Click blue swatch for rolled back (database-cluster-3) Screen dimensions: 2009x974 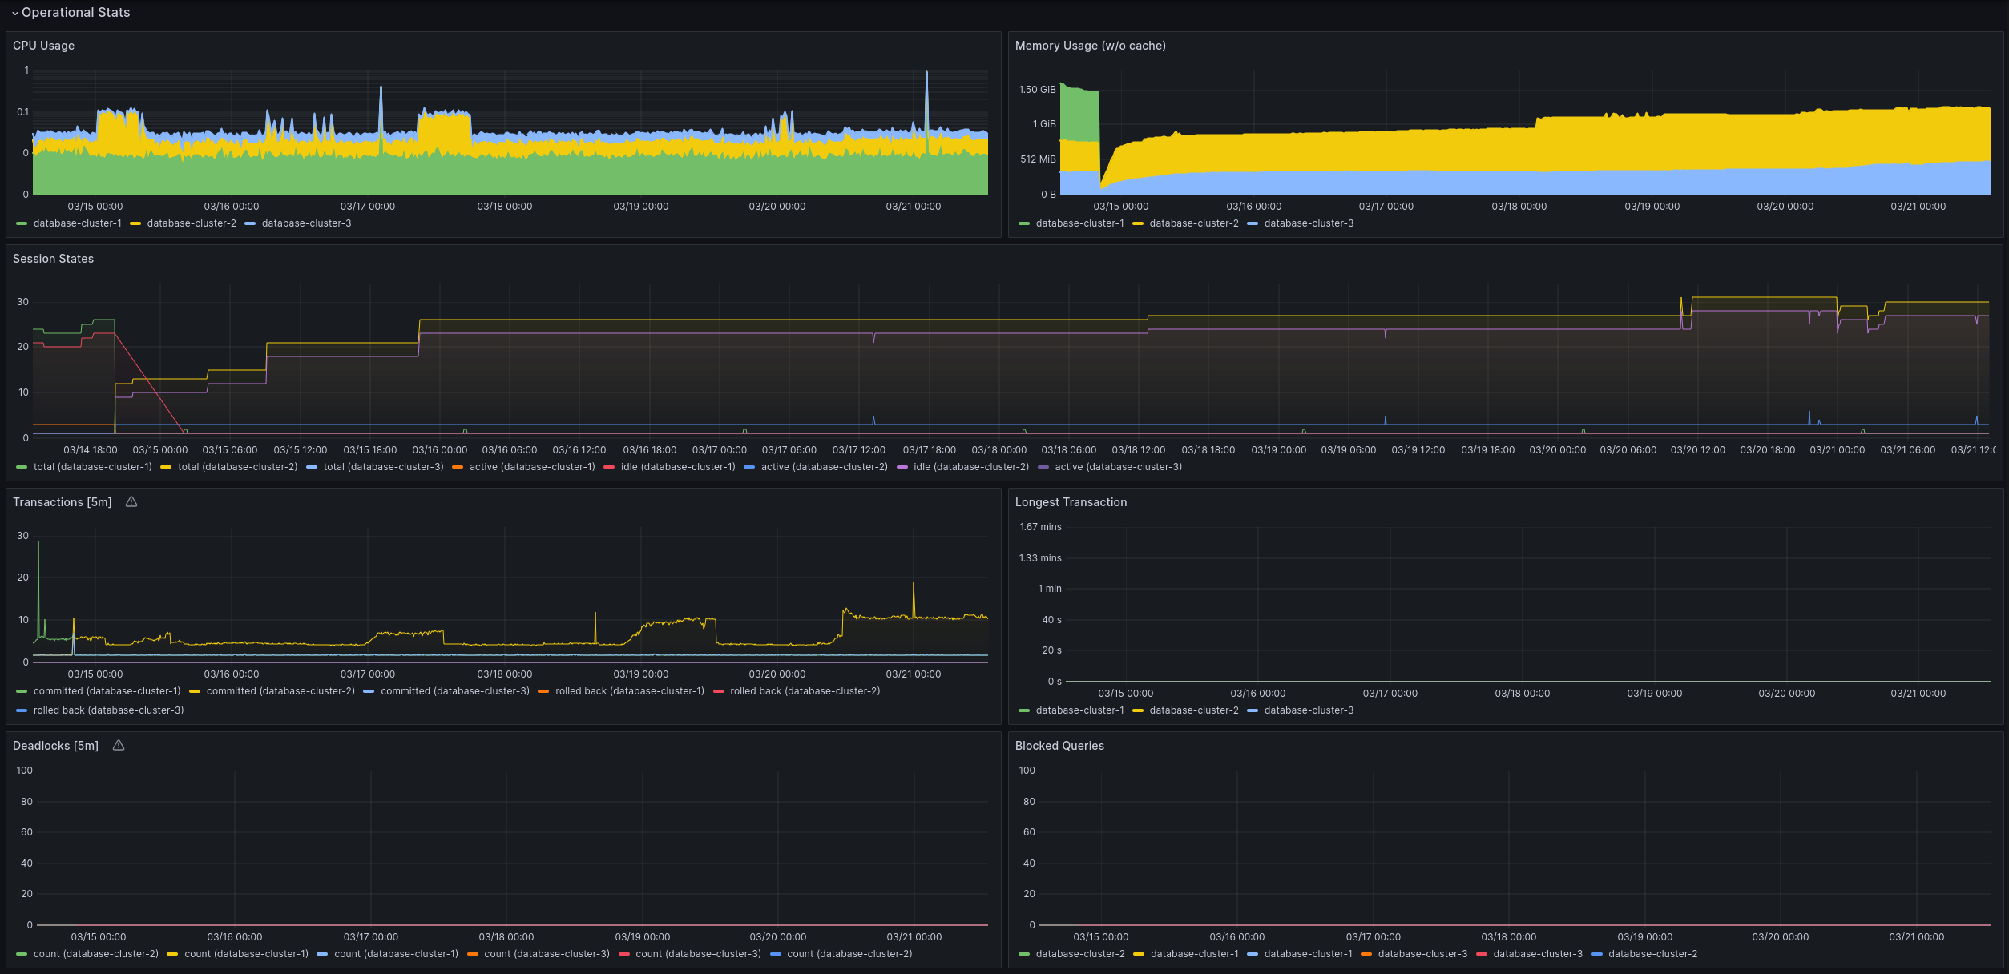click(x=22, y=710)
